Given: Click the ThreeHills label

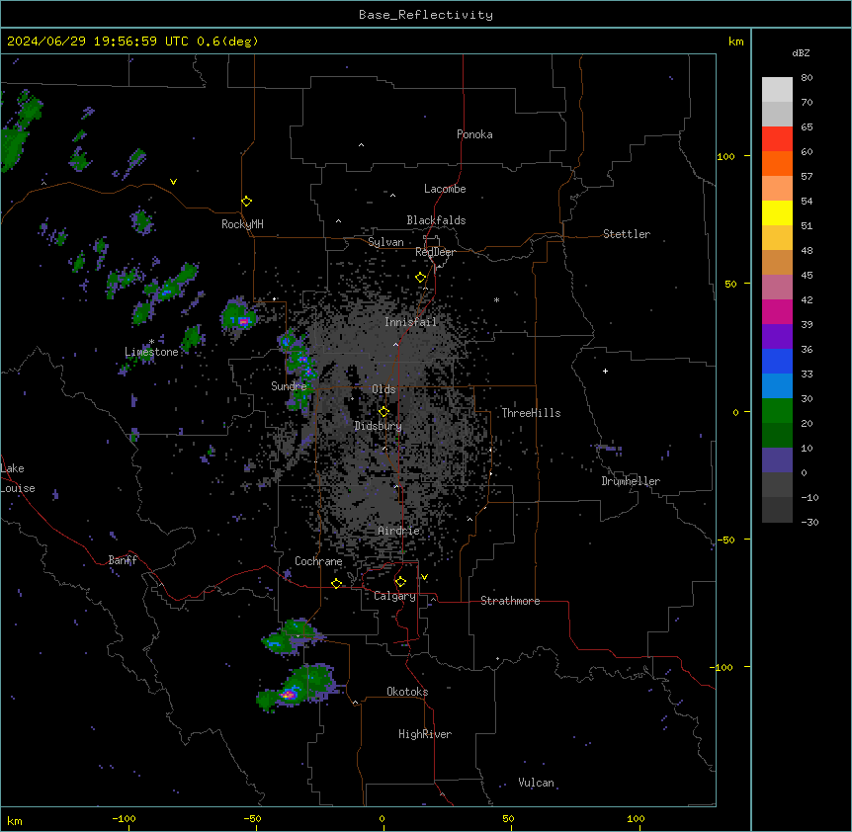Looking at the screenshot, I should [x=531, y=413].
